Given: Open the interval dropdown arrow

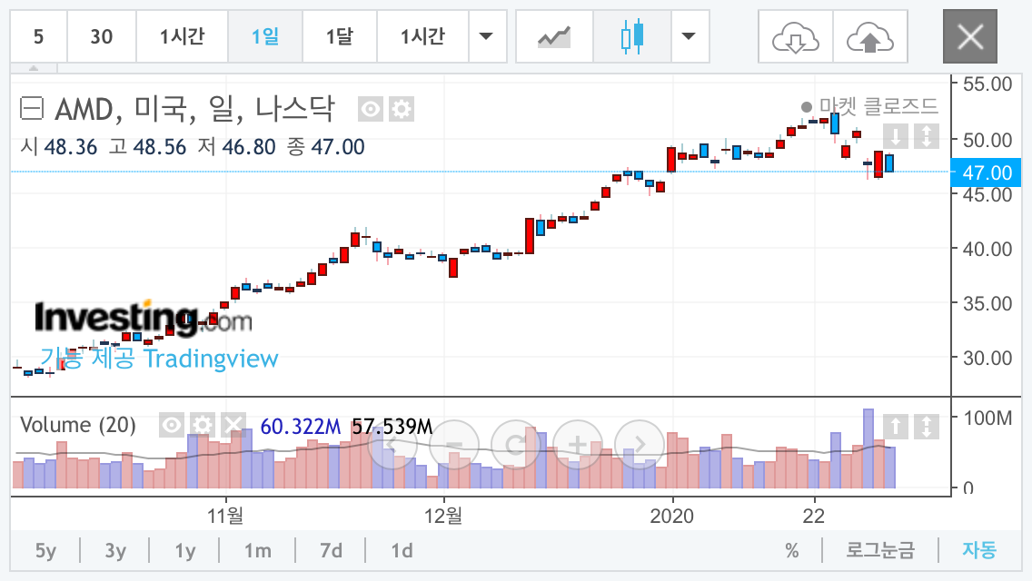Looking at the screenshot, I should (x=486, y=36).
